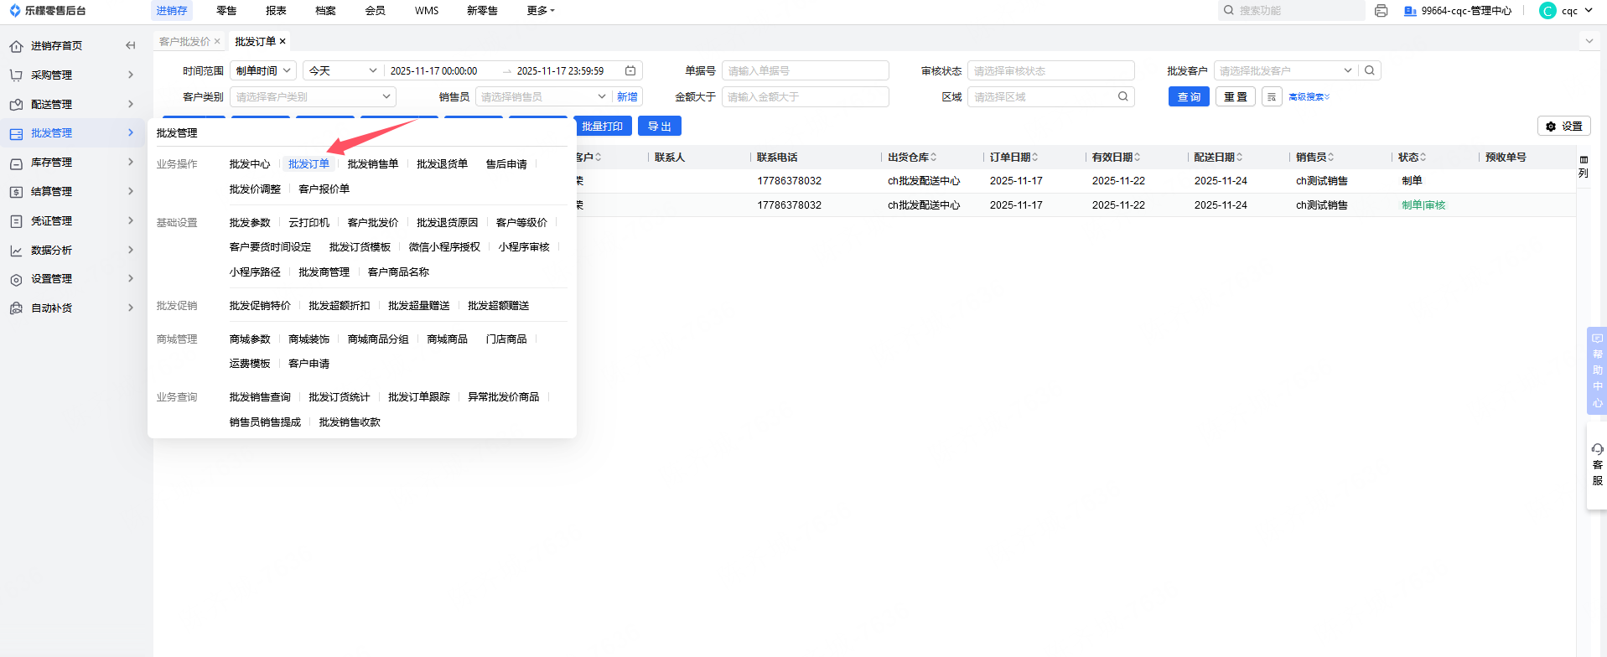
Task: Open the 制单时间 time type dropdown
Action: coord(263,71)
